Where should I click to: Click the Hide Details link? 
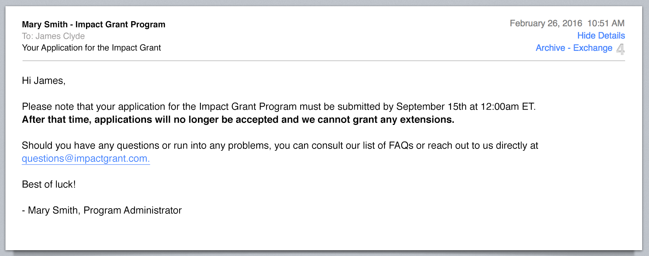(x=601, y=35)
